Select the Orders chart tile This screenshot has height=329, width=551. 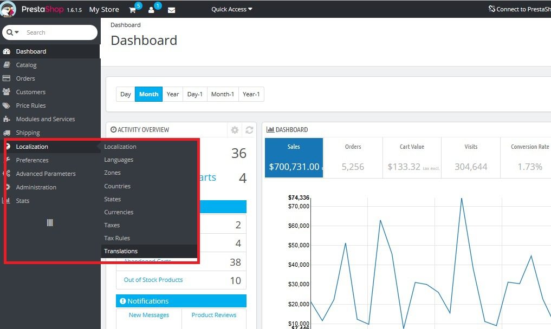pos(353,157)
